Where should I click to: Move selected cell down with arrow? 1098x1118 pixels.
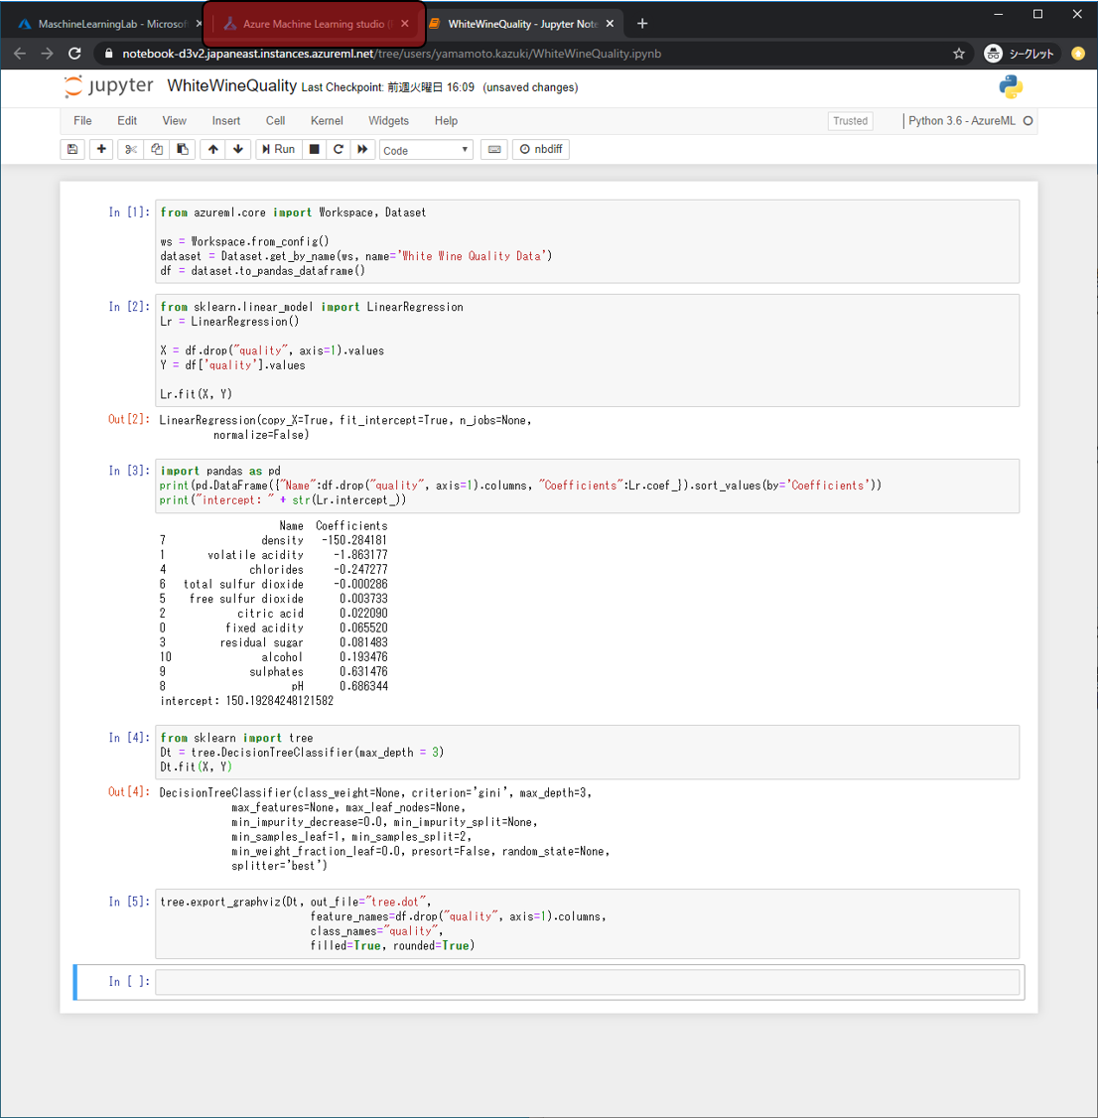pos(238,149)
